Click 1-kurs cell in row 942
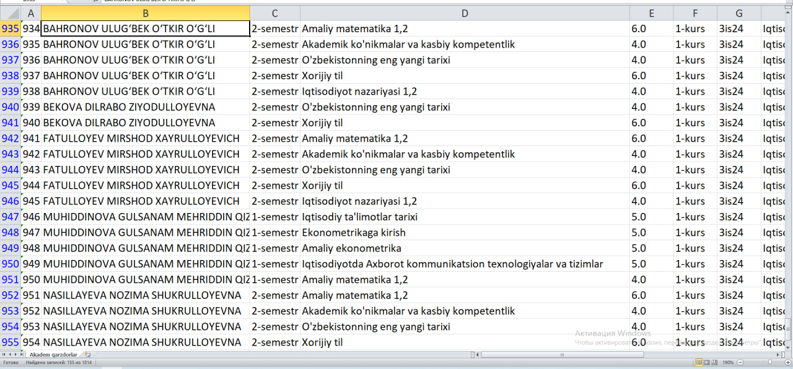The width and height of the screenshot is (793, 369). point(695,139)
